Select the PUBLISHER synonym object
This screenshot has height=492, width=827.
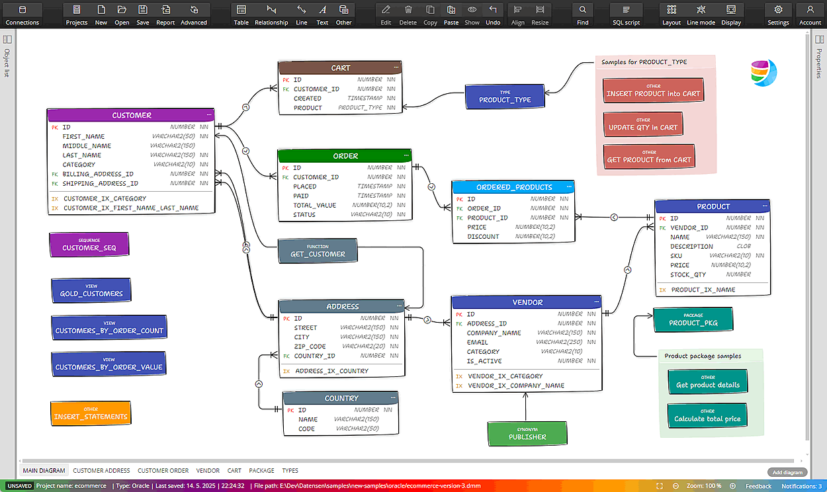tap(527, 434)
